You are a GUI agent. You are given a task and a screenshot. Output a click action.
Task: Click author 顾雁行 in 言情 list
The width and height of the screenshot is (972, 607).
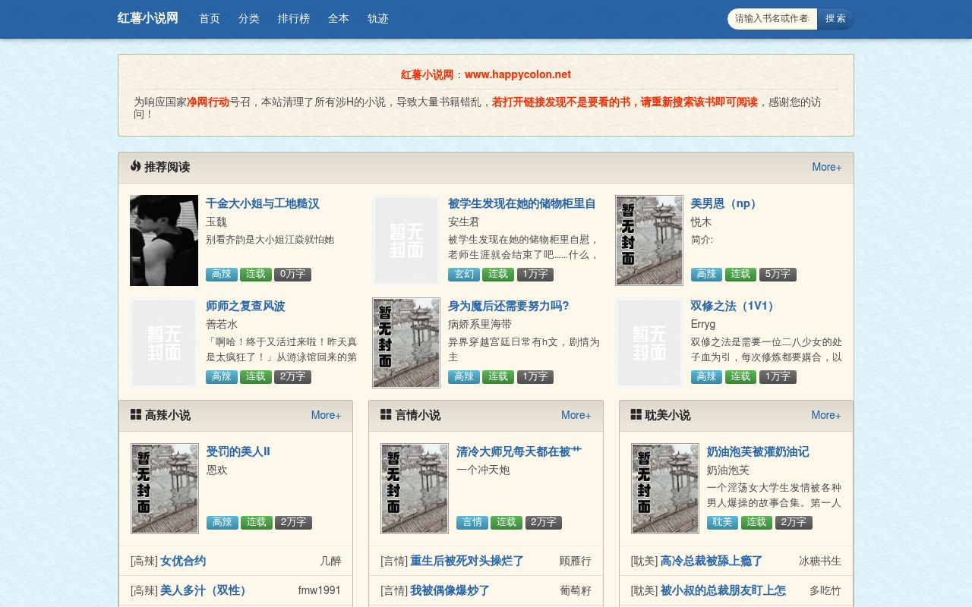[x=576, y=561]
